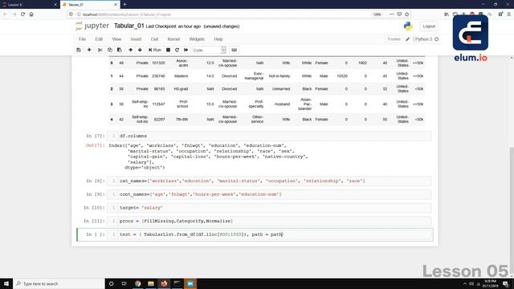
Task: Open Windows Start menu
Action: point(6,283)
